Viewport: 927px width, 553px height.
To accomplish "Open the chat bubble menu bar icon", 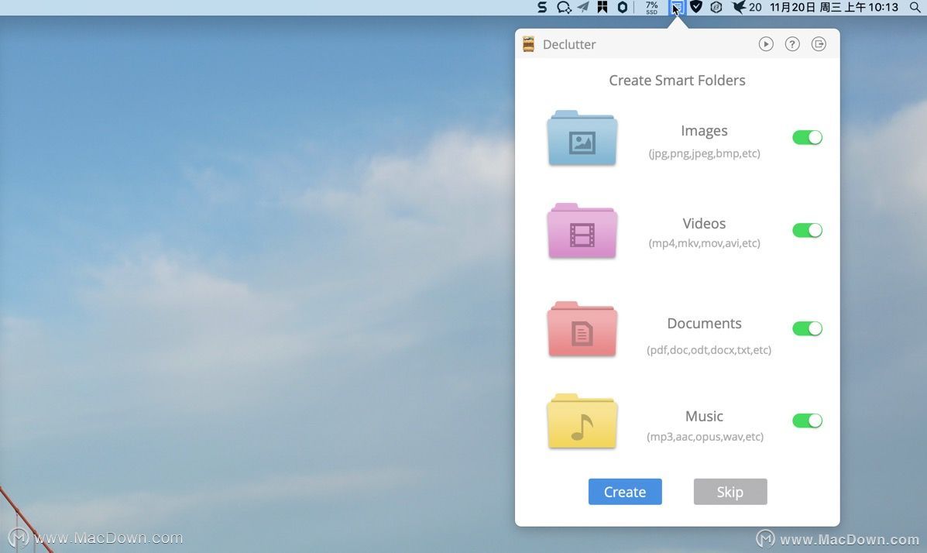I will pyautogui.click(x=564, y=7).
